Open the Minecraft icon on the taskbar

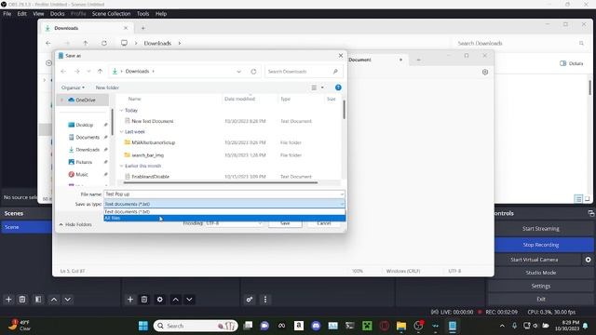pyautogui.click(x=367, y=326)
